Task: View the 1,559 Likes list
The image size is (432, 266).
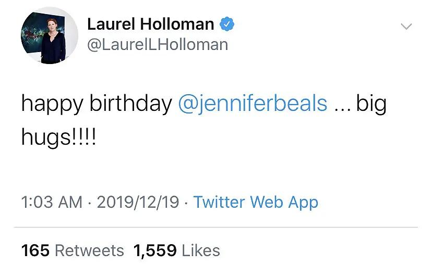Action: [176, 250]
